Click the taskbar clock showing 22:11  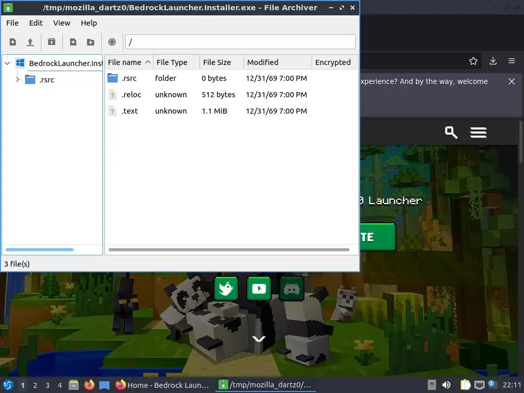click(x=512, y=385)
